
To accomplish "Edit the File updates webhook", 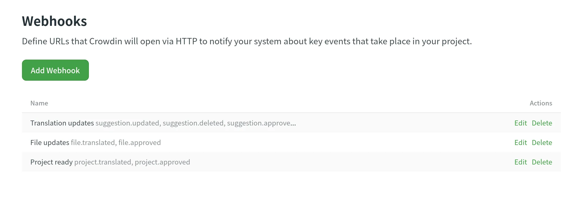I will tap(520, 142).
